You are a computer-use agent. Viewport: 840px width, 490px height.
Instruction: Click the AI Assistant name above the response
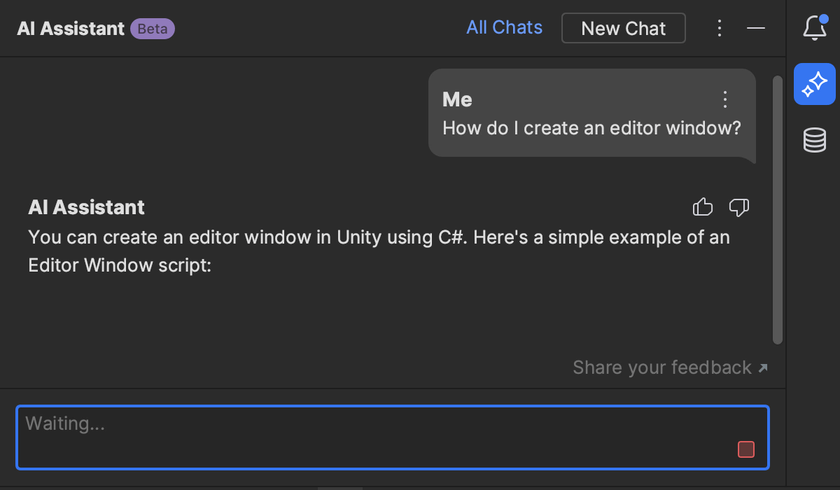coord(86,207)
